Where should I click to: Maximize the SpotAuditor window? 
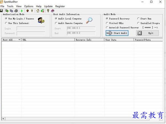[x=151, y=2]
